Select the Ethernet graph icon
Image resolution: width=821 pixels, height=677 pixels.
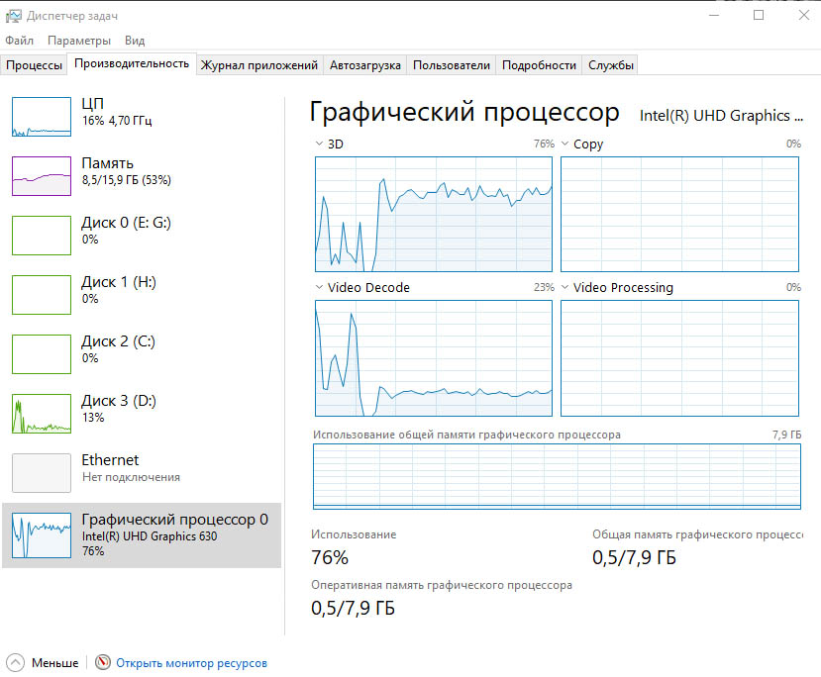(42, 473)
